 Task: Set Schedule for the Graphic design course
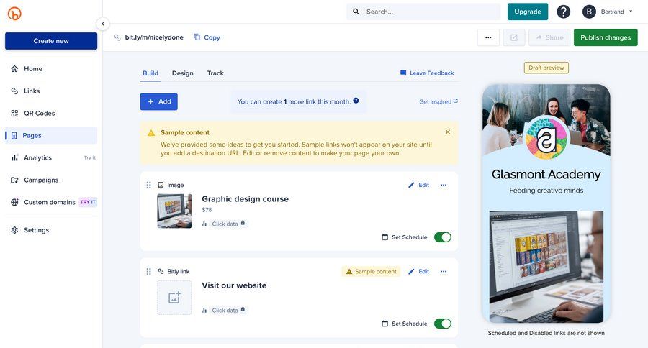404,237
